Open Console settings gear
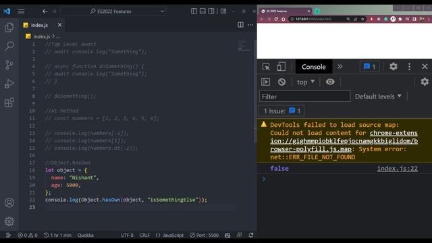Viewport: 432px width, 243px height. pyautogui.click(x=425, y=82)
